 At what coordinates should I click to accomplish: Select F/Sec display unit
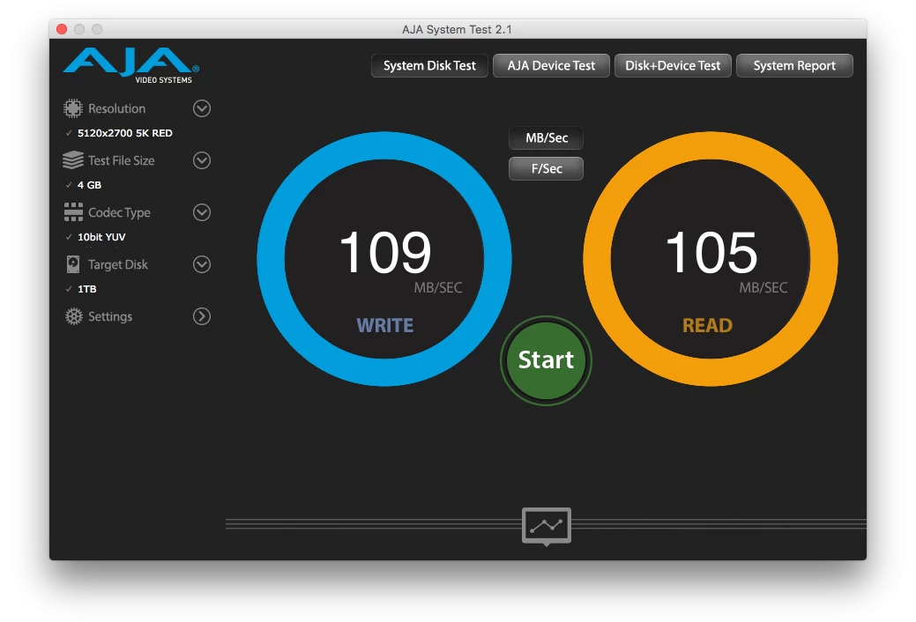pyautogui.click(x=547, y=169)
